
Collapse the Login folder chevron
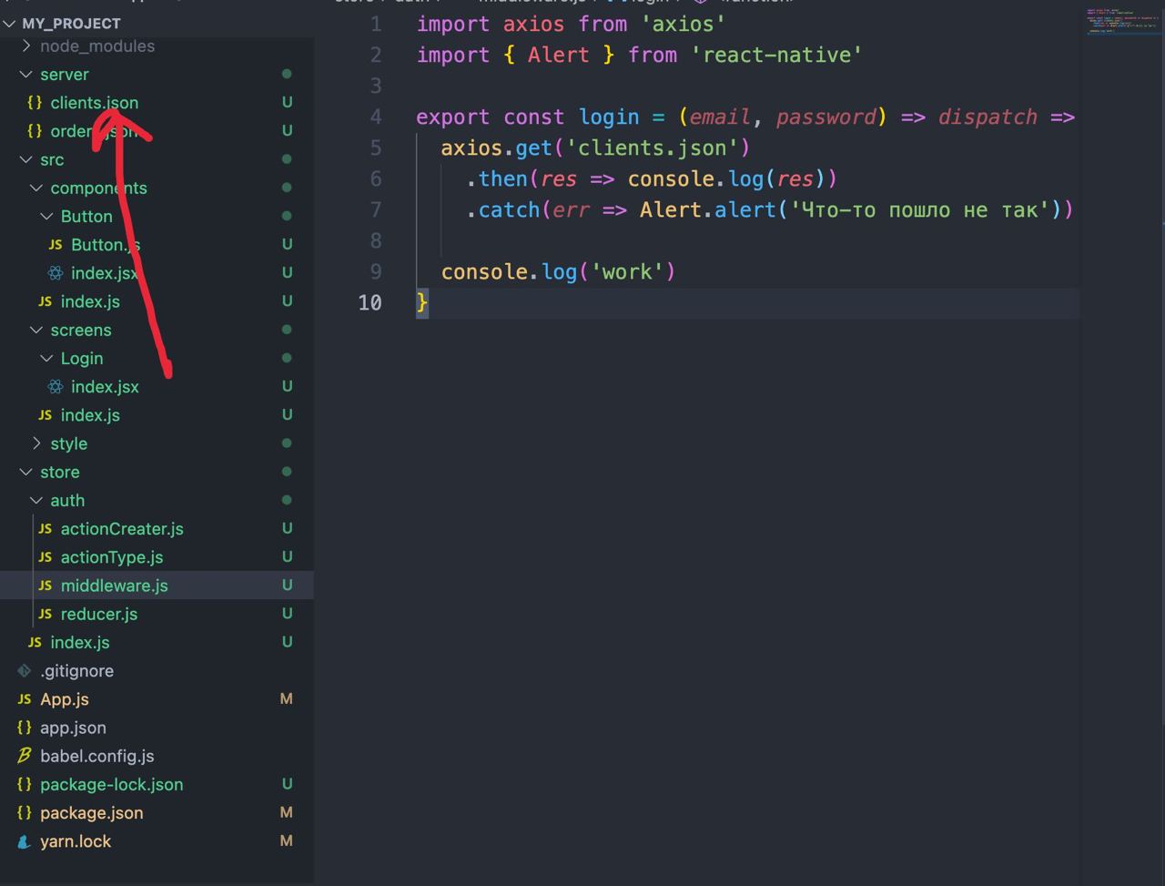(x=47, y=358)
